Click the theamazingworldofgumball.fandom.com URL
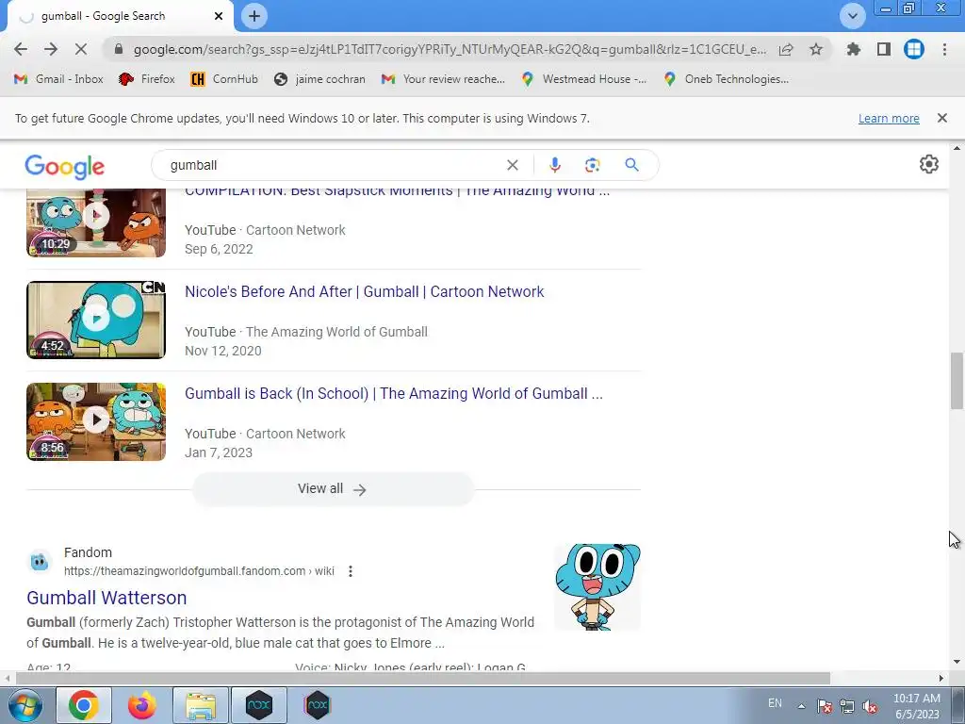 pyautogui.click(x=199, y=571)
